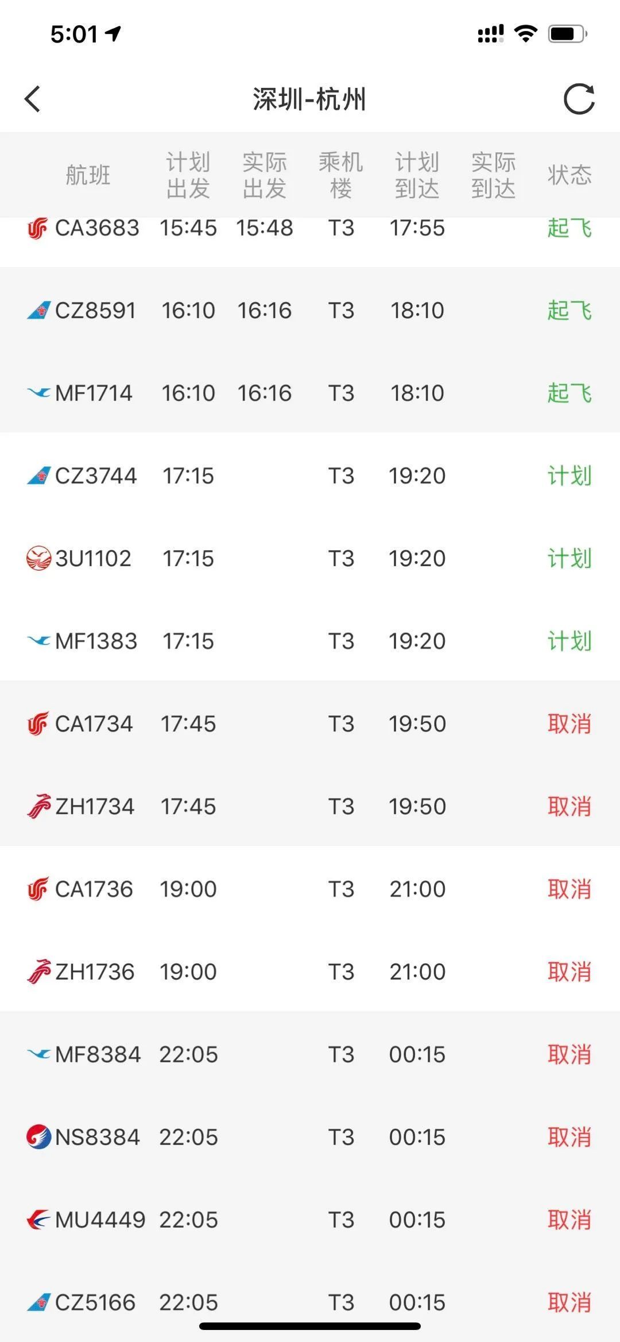The width and height of the screenshot is (620, 1342).
Task: Tap the back arrow icon
Action: [x=33, y=99]
